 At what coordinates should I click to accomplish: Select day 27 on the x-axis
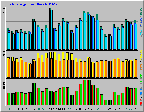point(118,109)
